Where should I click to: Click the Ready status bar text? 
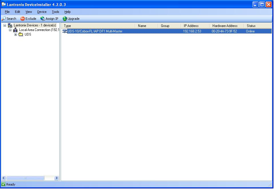[x=11, y=184]
